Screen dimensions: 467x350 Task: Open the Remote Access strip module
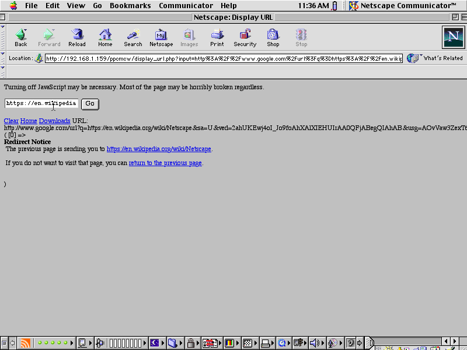click(x=300, y=343)
